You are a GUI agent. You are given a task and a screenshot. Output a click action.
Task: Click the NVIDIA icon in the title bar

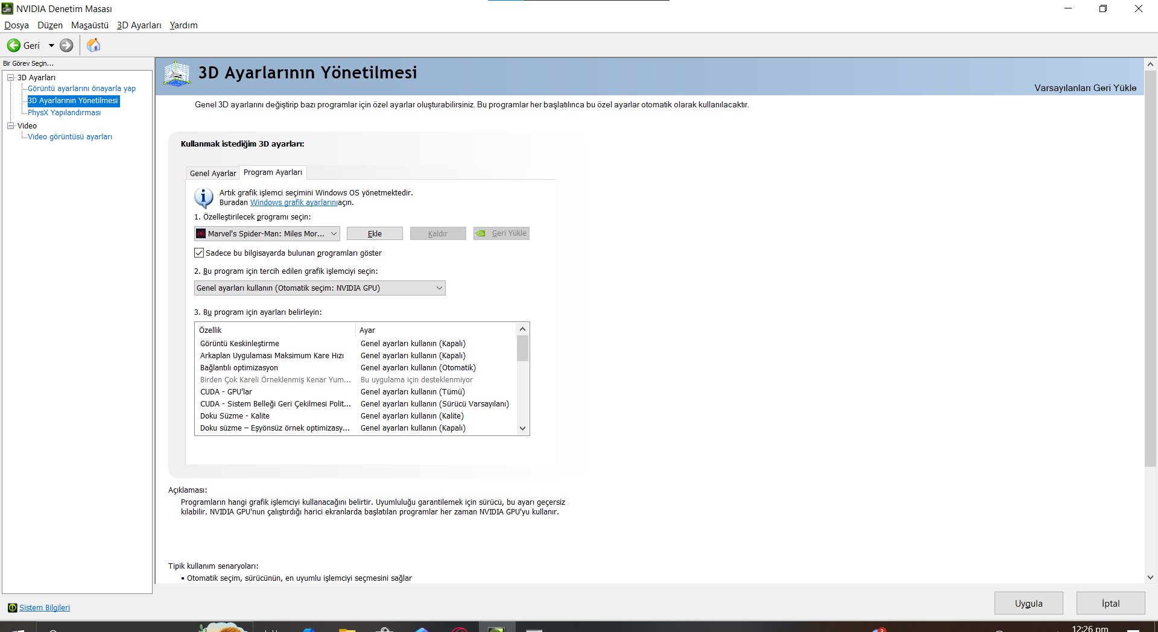[7, 8]
